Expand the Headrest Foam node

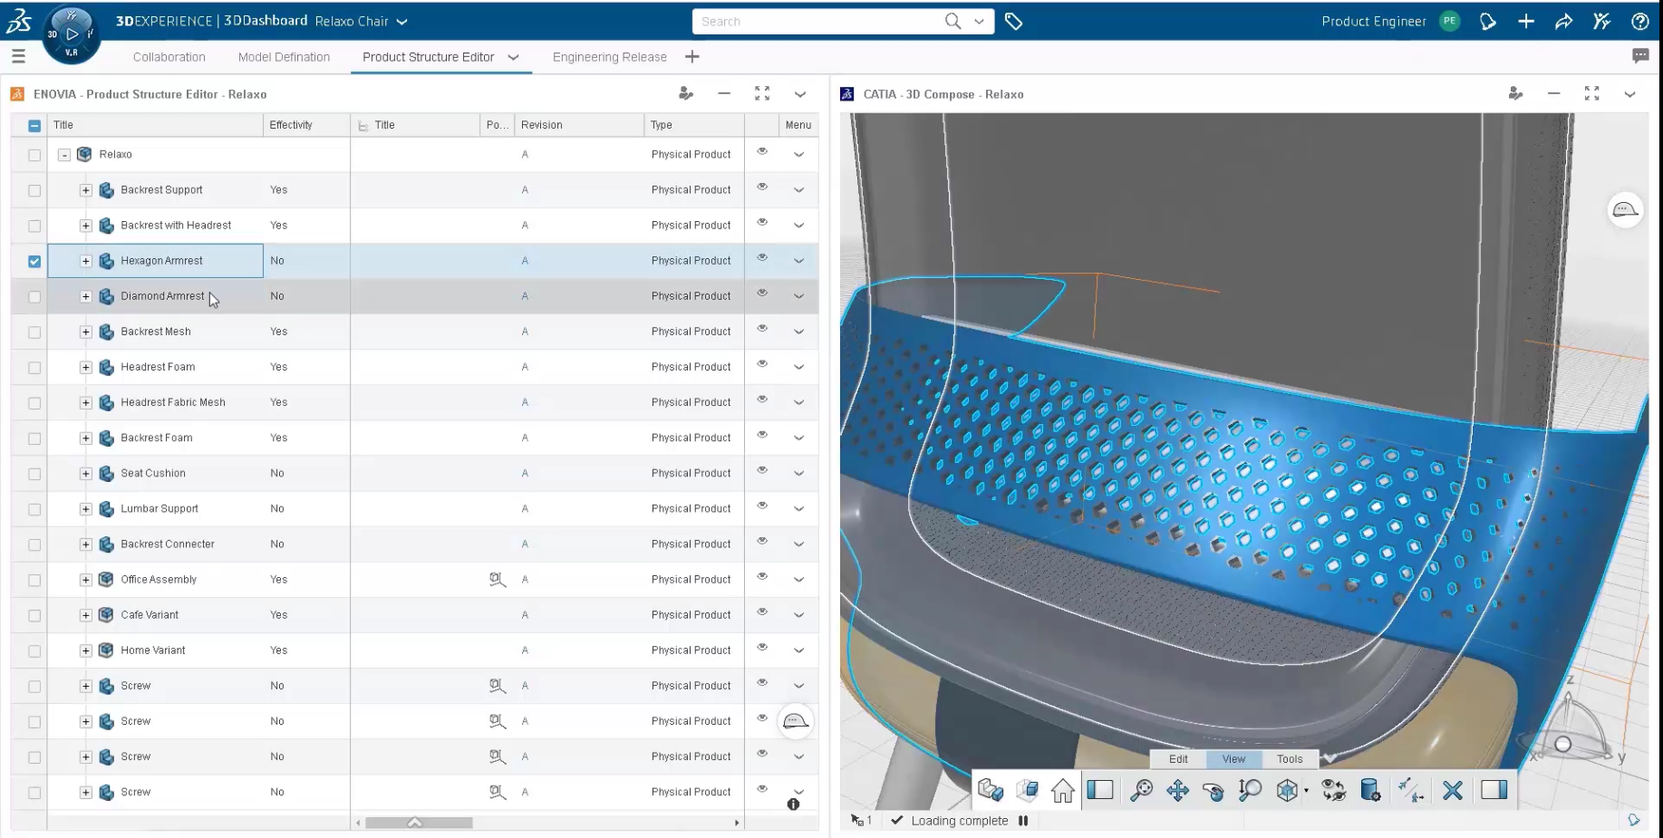tap(86, 367)
